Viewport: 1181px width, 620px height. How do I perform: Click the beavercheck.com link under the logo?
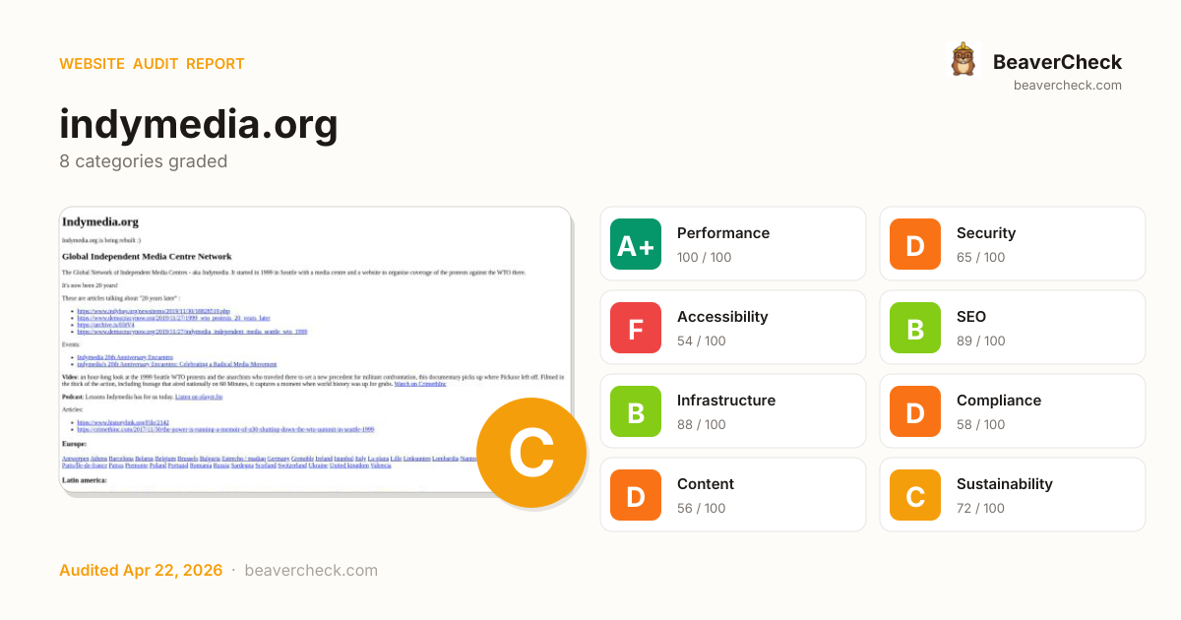point(1067,86)
